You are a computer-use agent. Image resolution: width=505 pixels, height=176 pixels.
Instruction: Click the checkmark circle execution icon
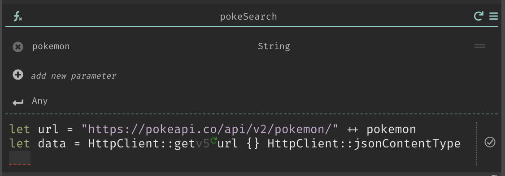(x=490, y=142)
